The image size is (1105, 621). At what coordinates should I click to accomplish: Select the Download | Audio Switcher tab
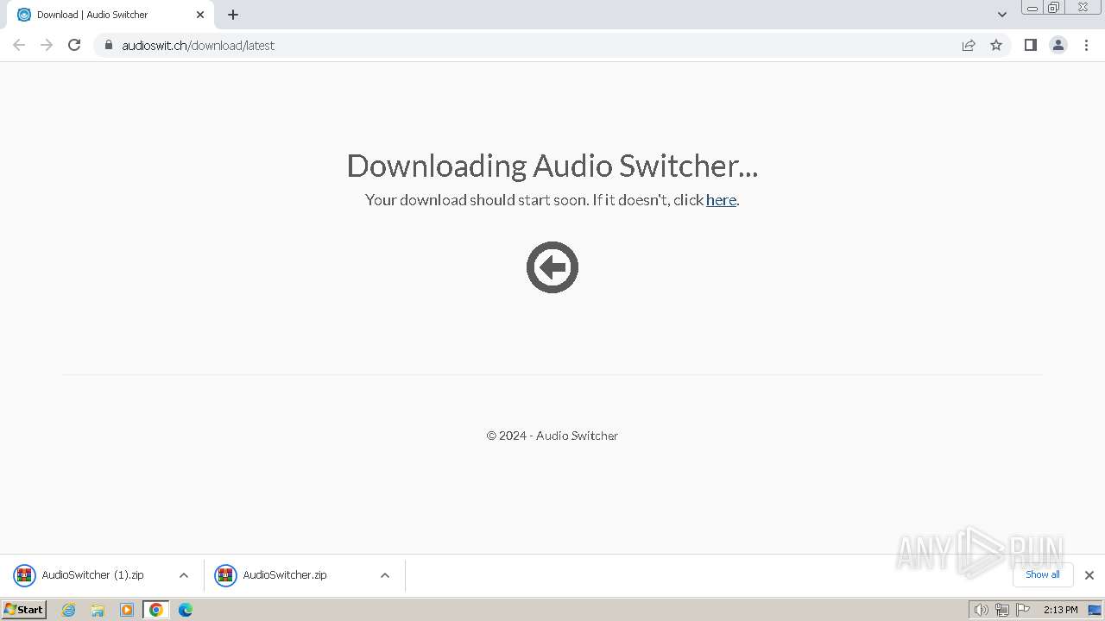[x=110, y=15]
